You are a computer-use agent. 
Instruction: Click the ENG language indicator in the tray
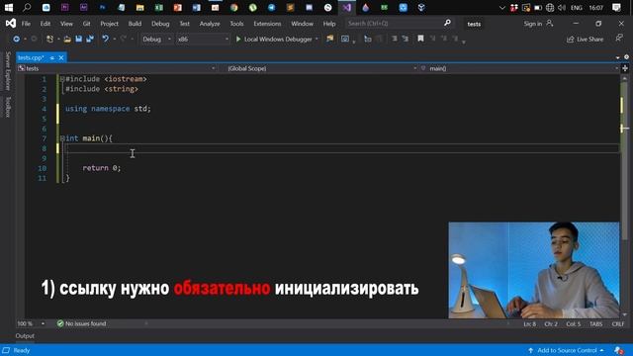[577, 8]
